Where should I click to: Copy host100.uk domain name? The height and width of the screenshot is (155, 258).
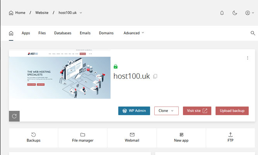pos(155,76)
